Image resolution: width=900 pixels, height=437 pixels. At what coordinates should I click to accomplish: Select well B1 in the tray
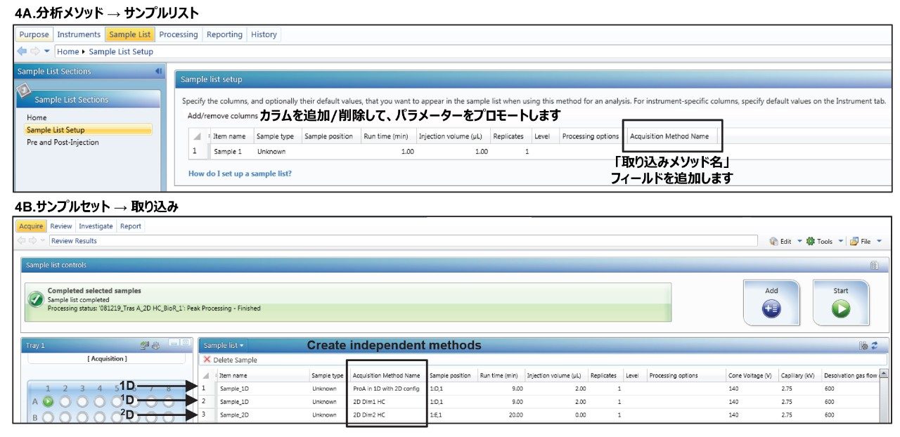click(x=48, y=417)
